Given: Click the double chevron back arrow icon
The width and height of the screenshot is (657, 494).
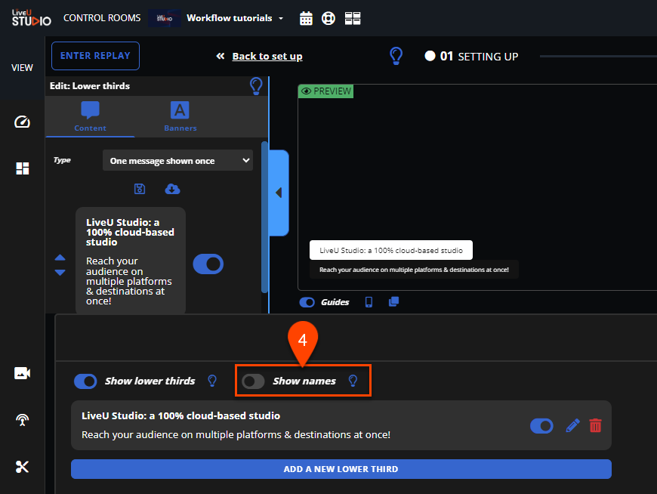Looking at the screenshot, I should 221,56.
